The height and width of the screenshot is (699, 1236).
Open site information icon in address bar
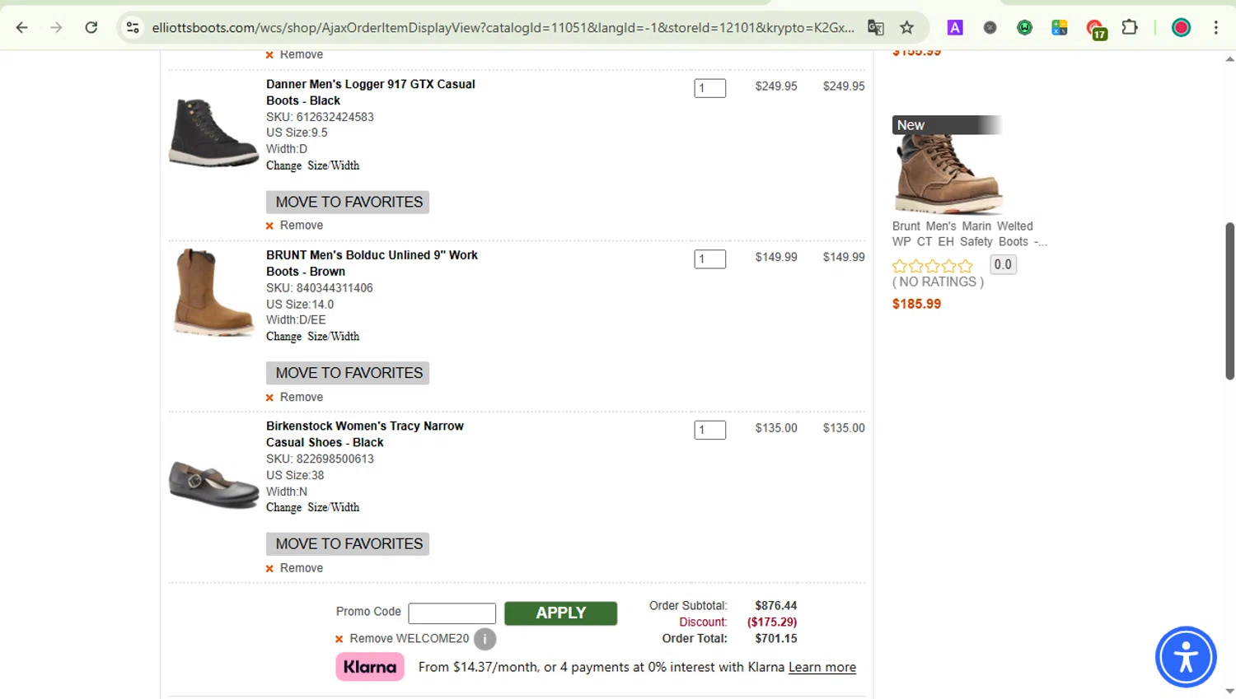(x=133, y=27)
